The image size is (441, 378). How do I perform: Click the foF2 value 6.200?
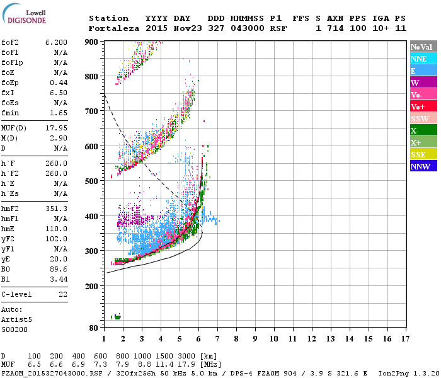tap(56, 42)
